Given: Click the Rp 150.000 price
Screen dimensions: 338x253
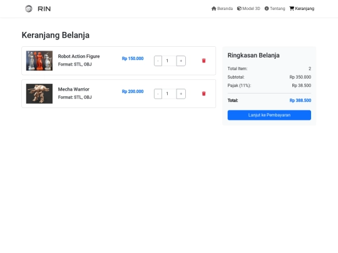Looking at the screenshot, I should pos(133,59).
